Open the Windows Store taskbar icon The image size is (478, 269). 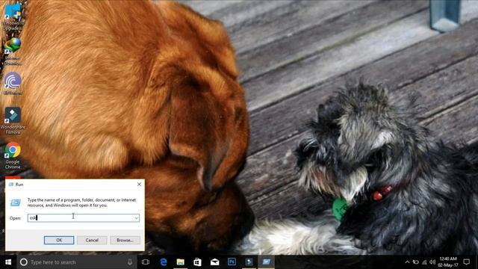(x=197, y=262)
